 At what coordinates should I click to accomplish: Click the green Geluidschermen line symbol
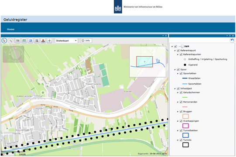pyautogui.click(x=185, y=97)
